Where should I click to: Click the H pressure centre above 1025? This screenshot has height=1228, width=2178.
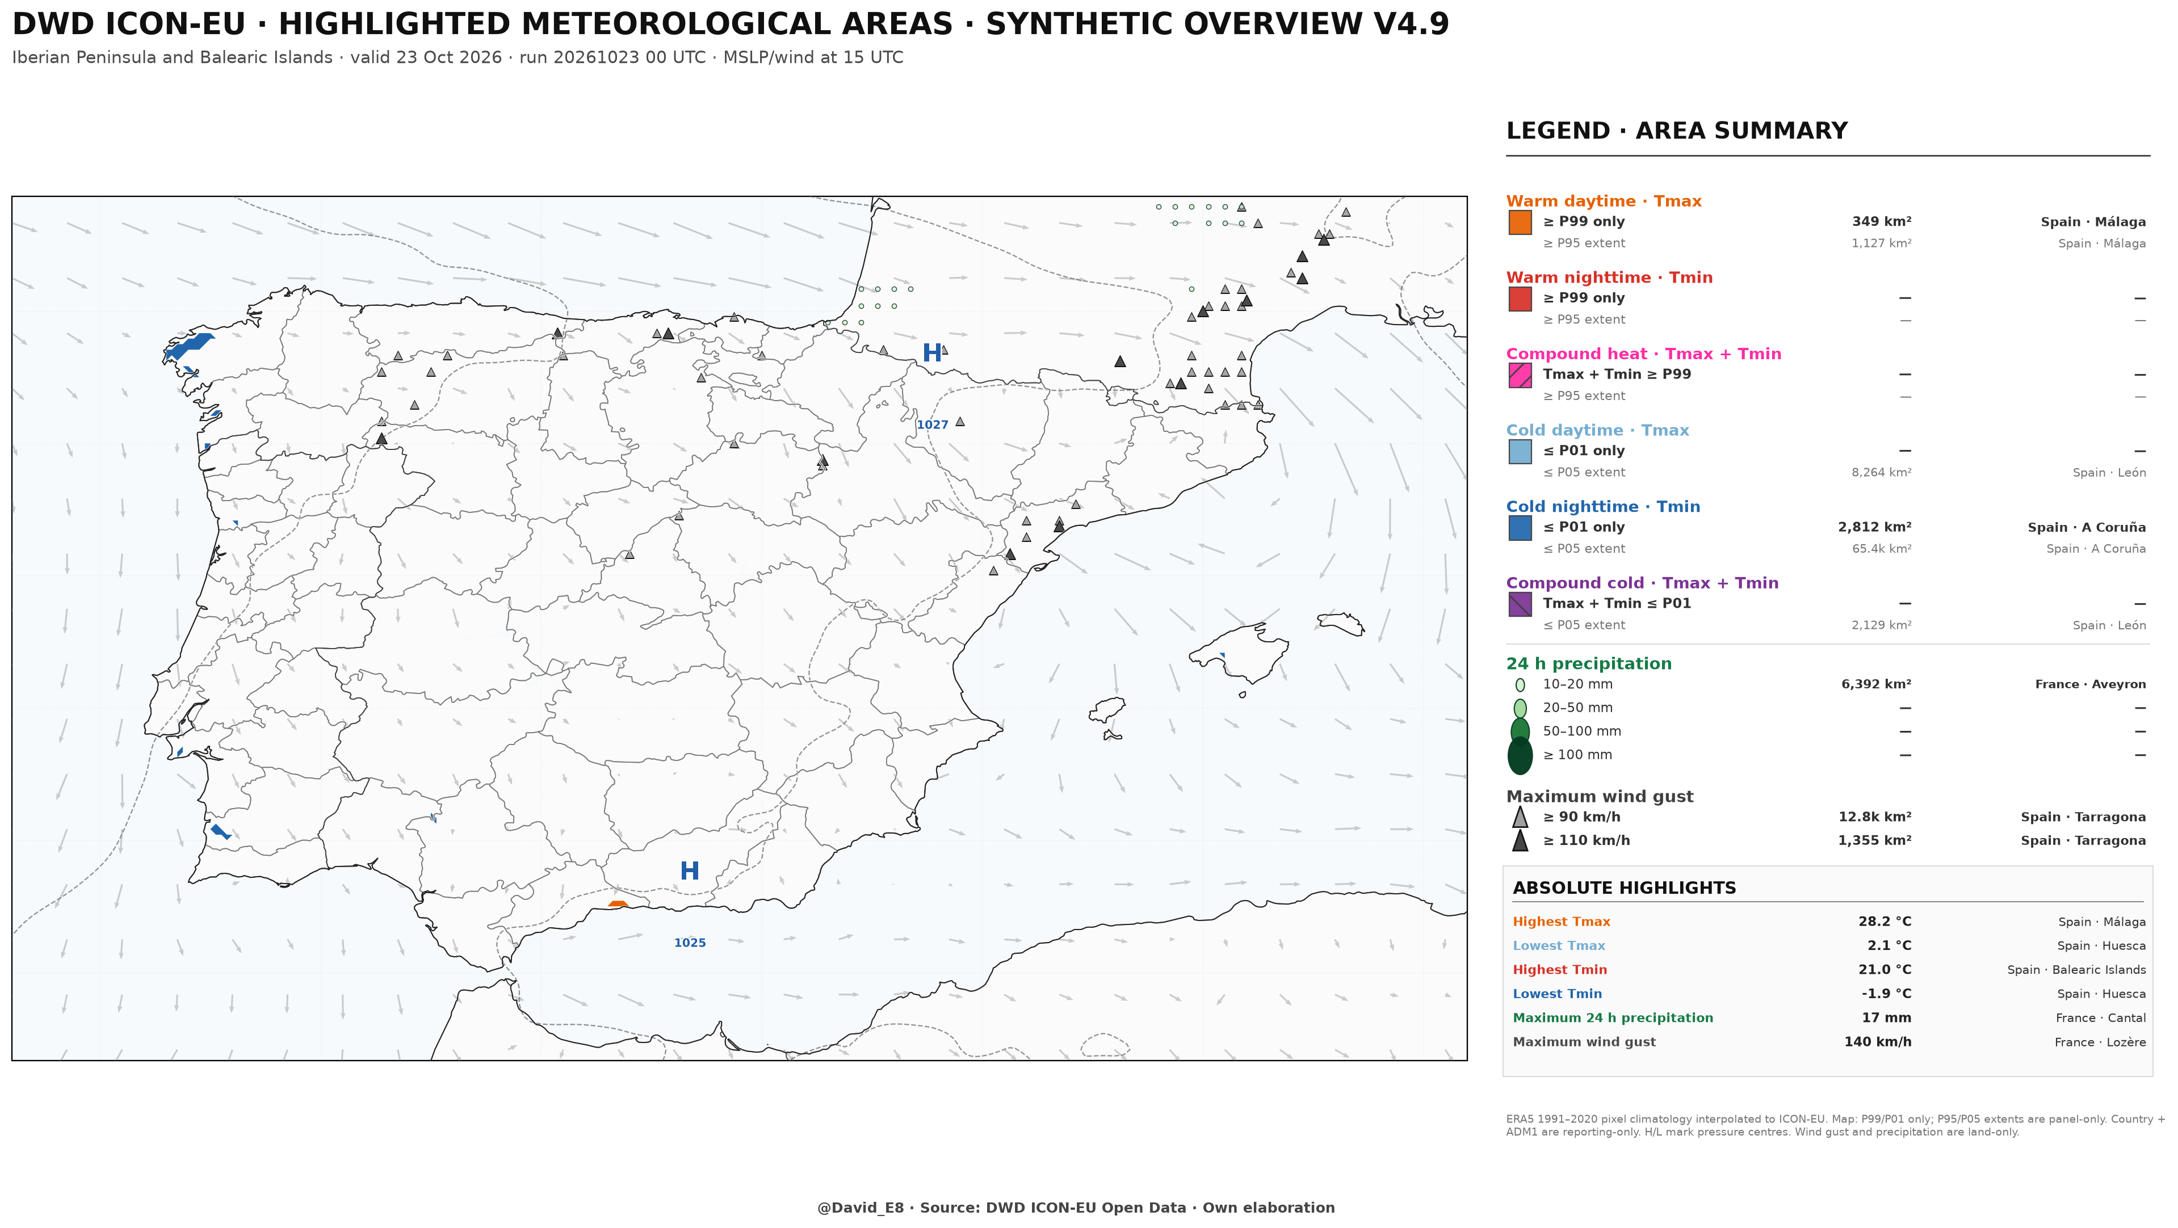tap(689, 870)
